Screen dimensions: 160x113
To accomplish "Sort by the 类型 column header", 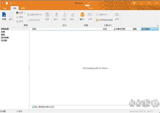I will click(x=135, y=29).
